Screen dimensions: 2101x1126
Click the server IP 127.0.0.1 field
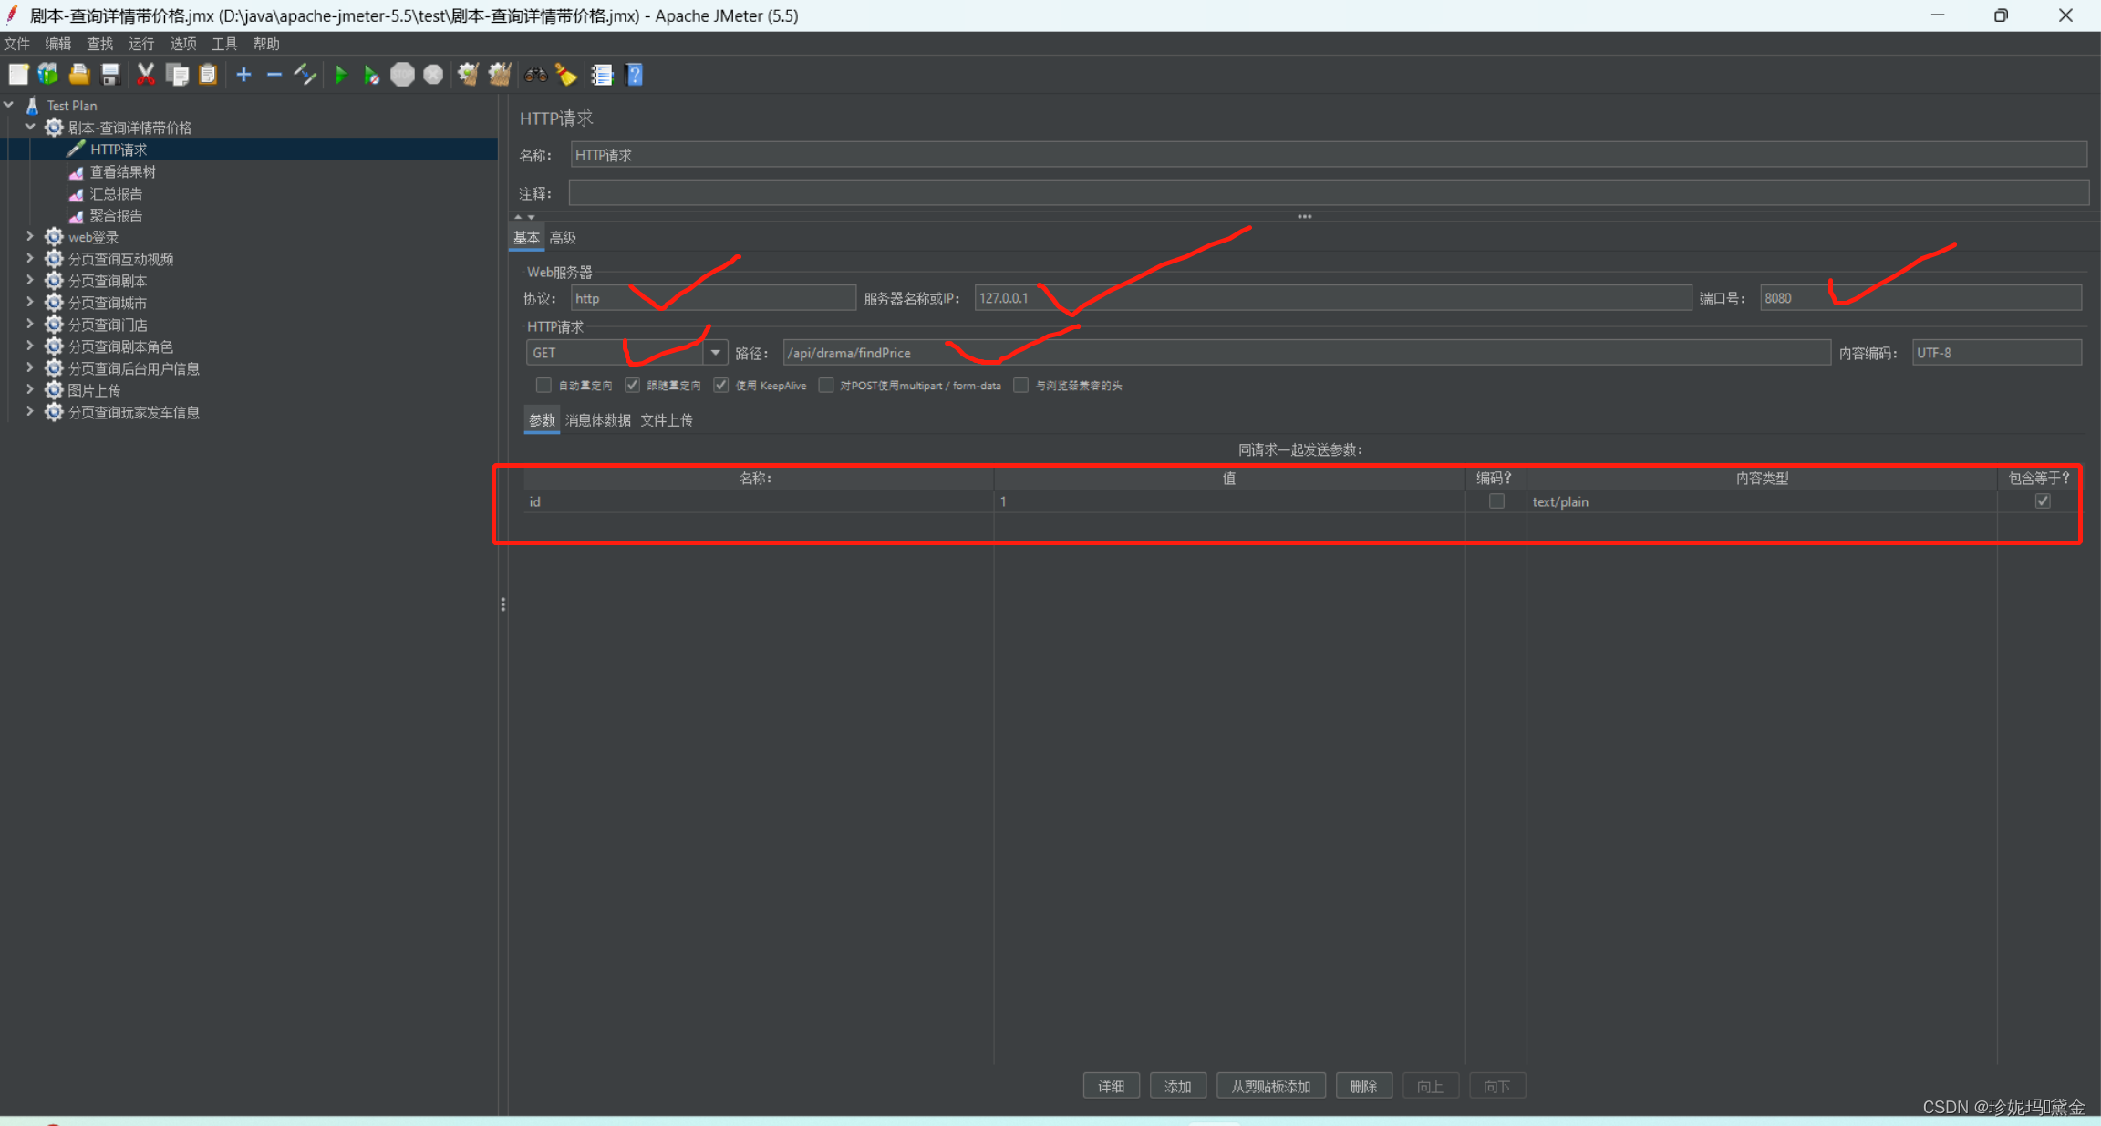1333,298
